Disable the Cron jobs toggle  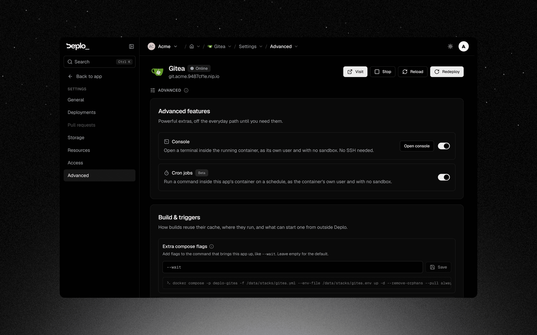(x=444, y=177)
